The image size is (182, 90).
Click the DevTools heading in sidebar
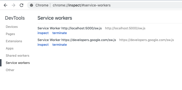[15, 18]
